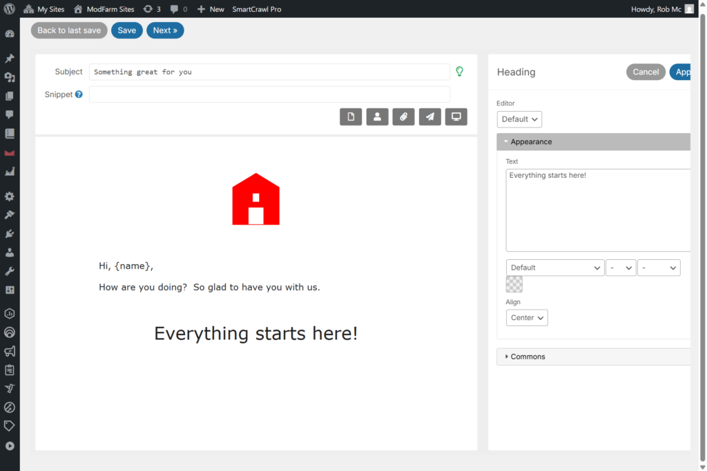Open the My Sites admin bar menu
Image resolution: width=707 pixels, height=471 pixels.
44,9
